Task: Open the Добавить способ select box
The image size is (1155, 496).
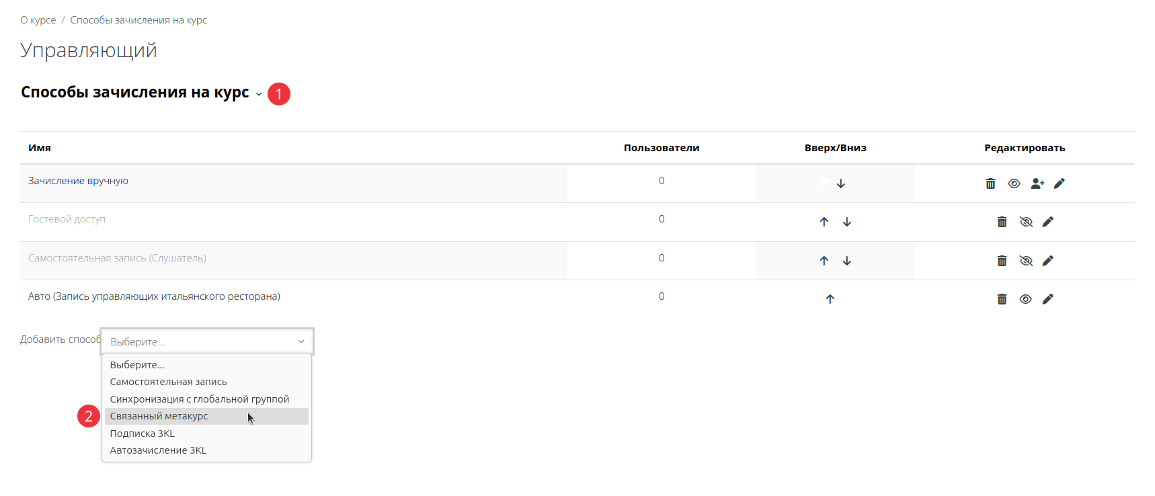Action: click(x=206, y=341)
